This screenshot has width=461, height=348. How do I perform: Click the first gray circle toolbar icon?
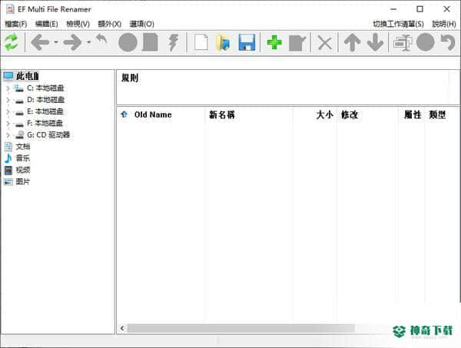point(128,42)
